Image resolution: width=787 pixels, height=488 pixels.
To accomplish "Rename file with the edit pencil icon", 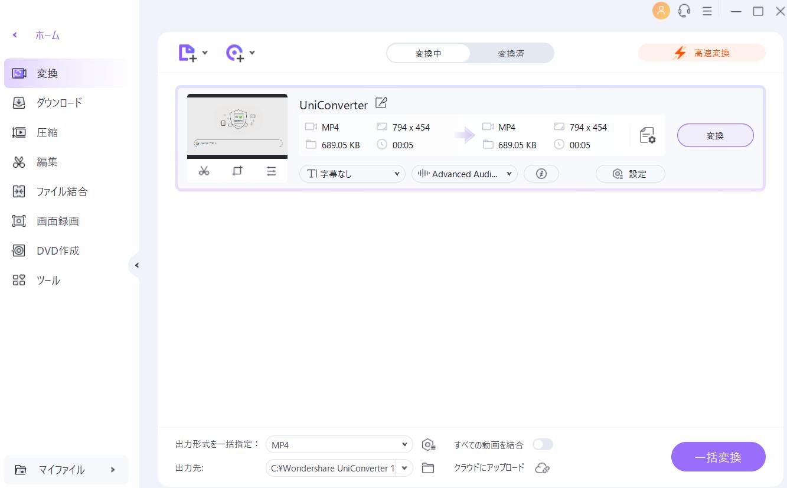I will (x=381, y=103).
